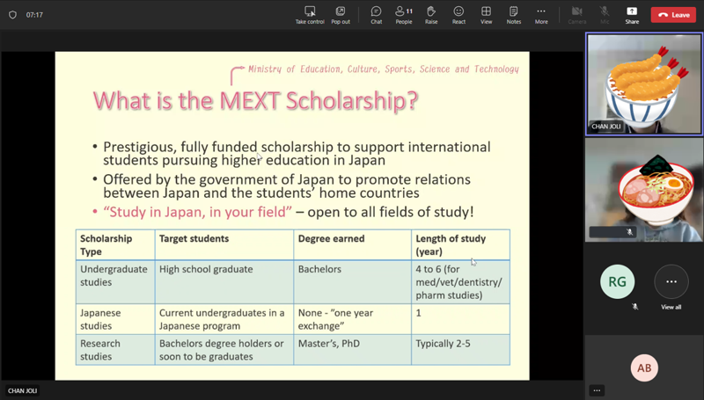Viewport: 704px width, 400px height.
Task: Click the AB participant avatar
Action: [644, 367]
